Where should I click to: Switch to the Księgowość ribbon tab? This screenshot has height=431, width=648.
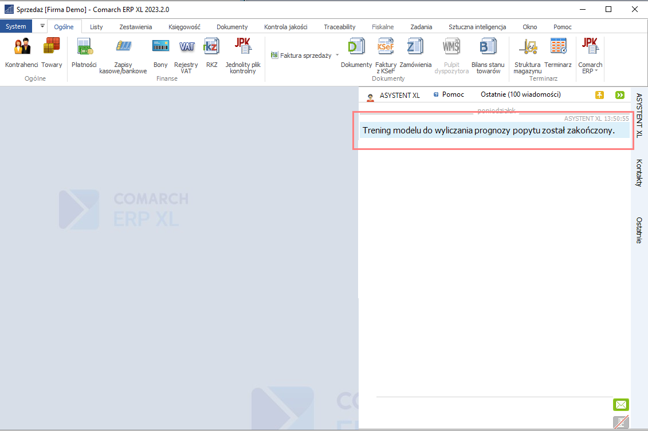184,27
